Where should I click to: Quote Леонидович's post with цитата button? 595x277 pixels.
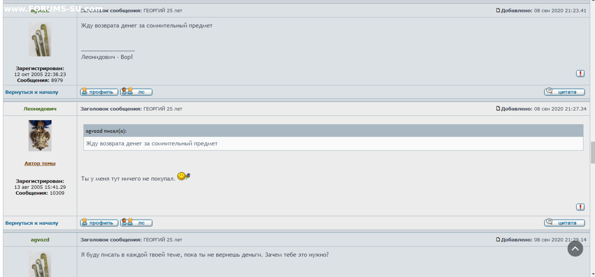coord(564,223)
